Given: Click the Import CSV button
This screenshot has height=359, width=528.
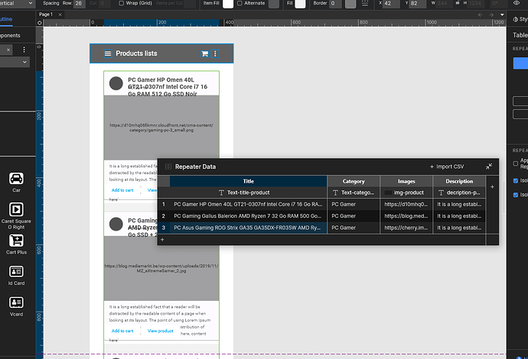Looking at the screenshot, I should (447, 167).
